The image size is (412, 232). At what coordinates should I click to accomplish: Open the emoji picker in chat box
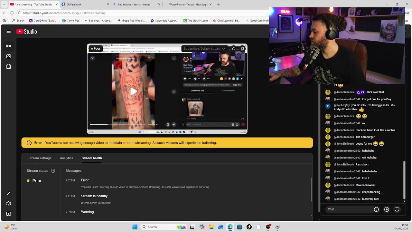(376, 209)
